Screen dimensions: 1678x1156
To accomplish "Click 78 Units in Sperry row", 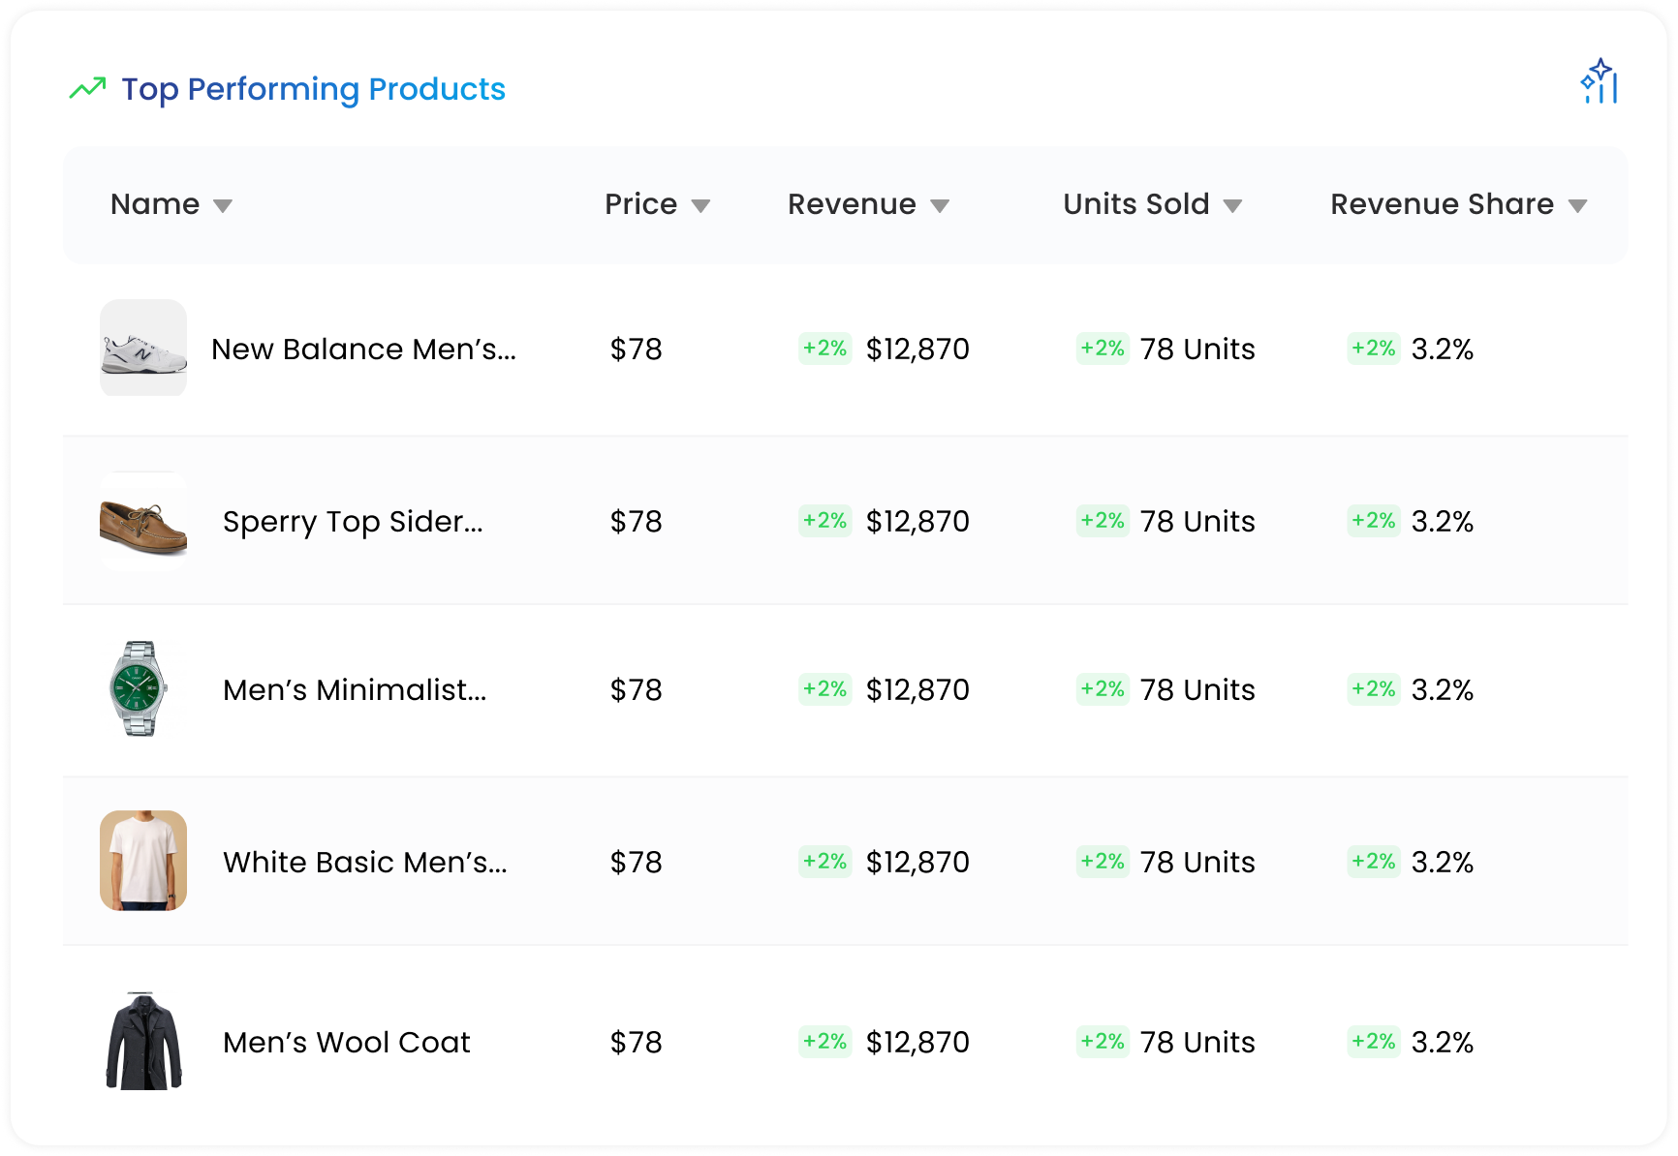I will 1197,521.
